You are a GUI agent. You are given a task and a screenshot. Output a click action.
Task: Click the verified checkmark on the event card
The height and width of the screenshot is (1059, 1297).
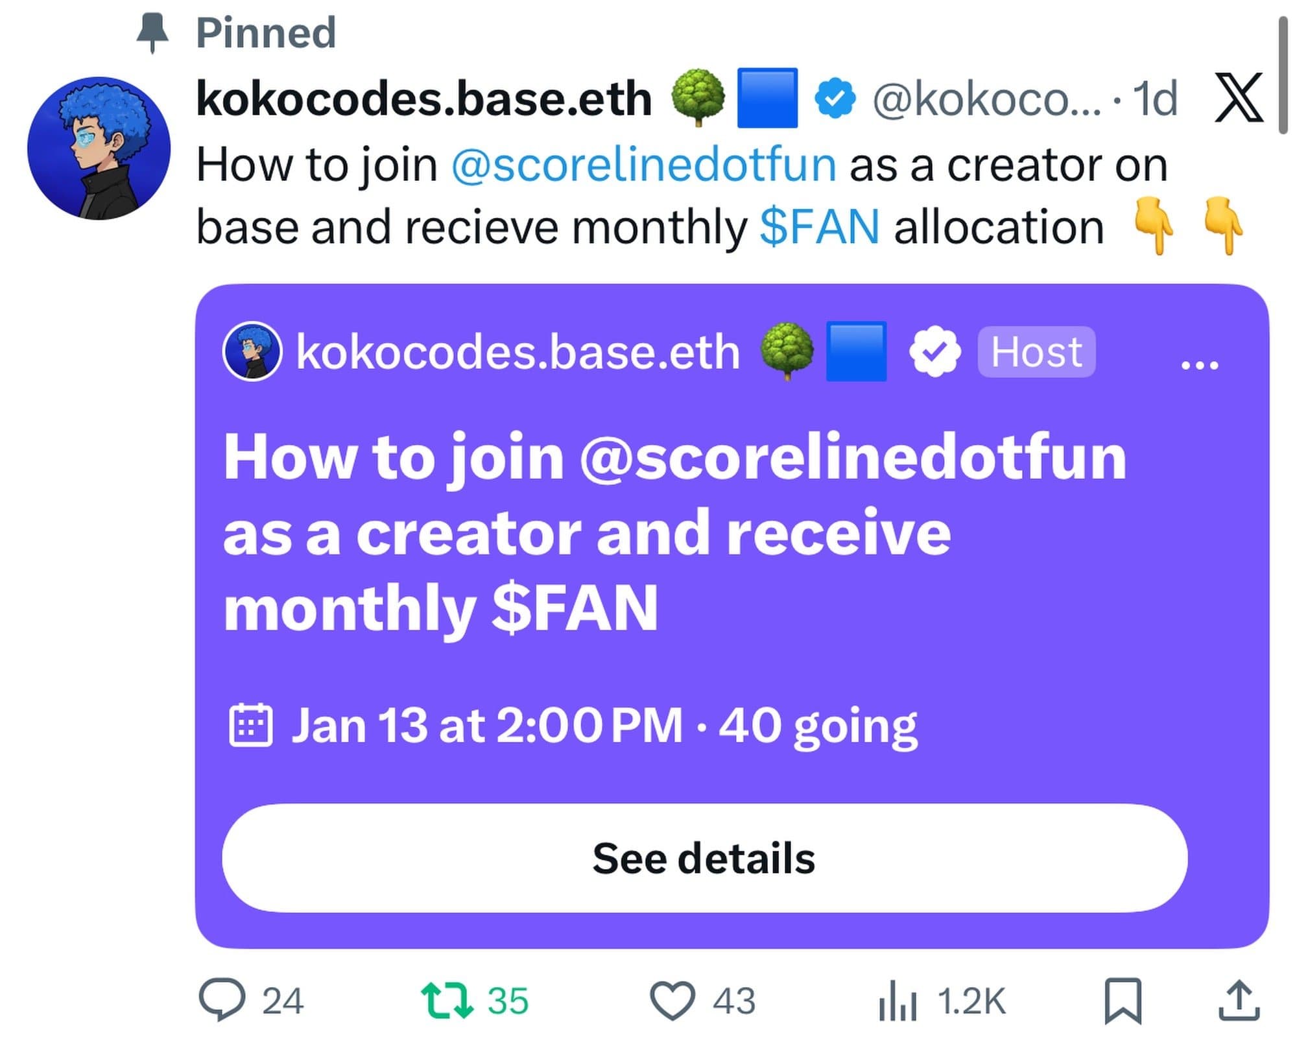[936, 352]
